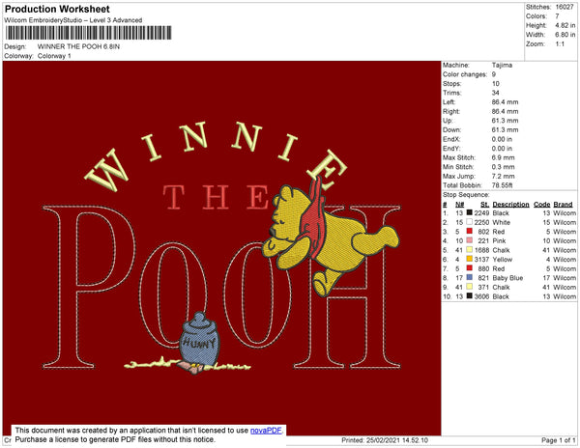Click the Trims value '34'

[x=496, y=93]
